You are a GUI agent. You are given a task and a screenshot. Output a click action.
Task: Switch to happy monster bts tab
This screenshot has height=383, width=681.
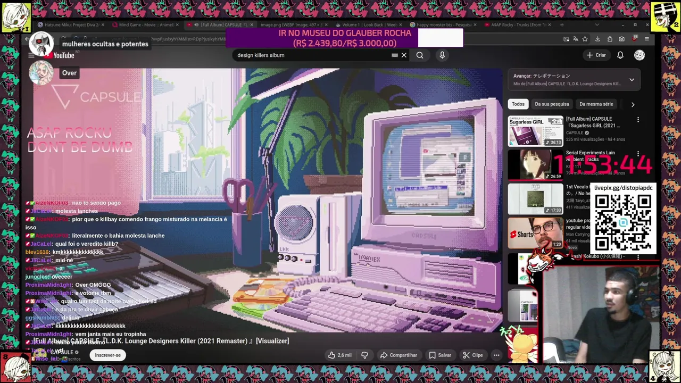click(x=444, y=24)
